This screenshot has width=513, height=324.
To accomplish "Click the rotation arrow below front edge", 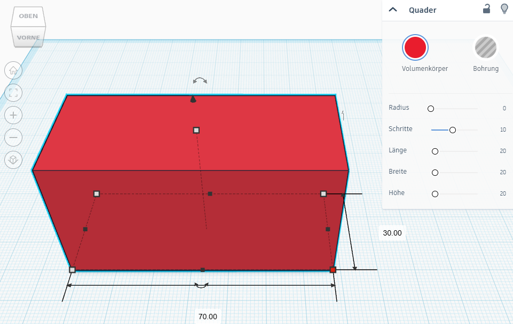I will click(201, 285).
